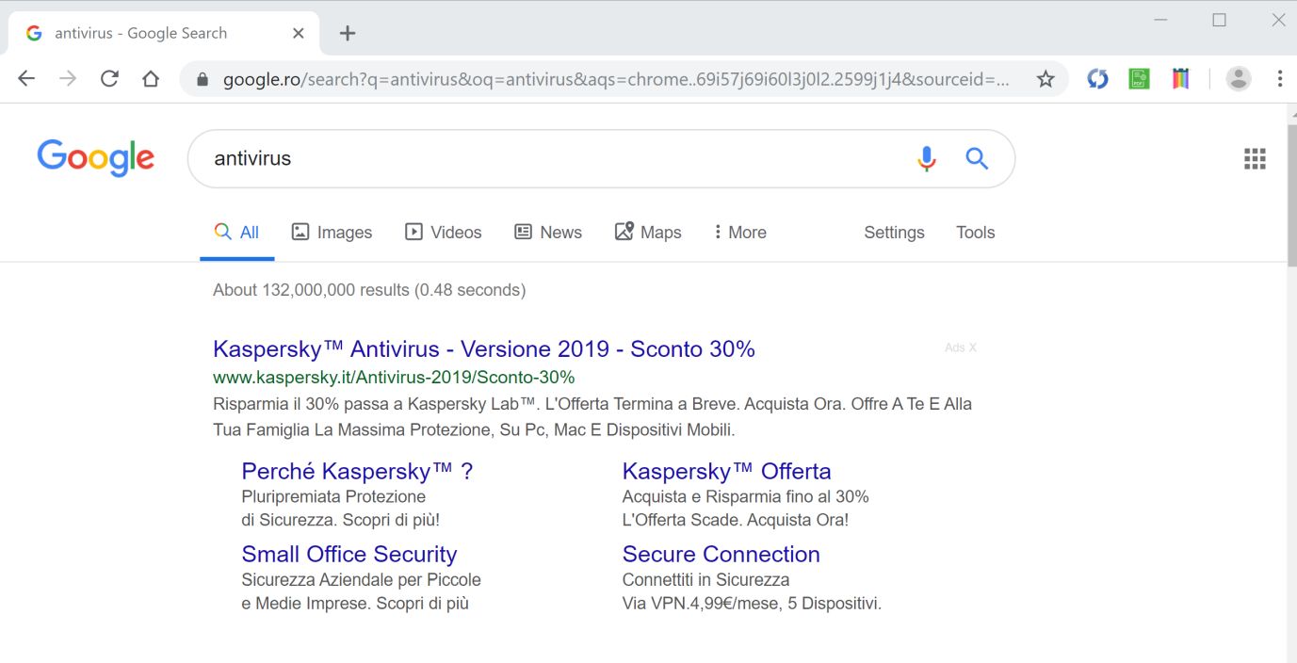Screen dimensions: 1297x663
Task: Open Chrome's three-dot menu
Action: click(x=1279, y=79)
